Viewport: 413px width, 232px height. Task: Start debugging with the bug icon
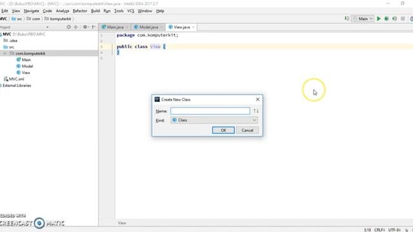tap(387, 19)
